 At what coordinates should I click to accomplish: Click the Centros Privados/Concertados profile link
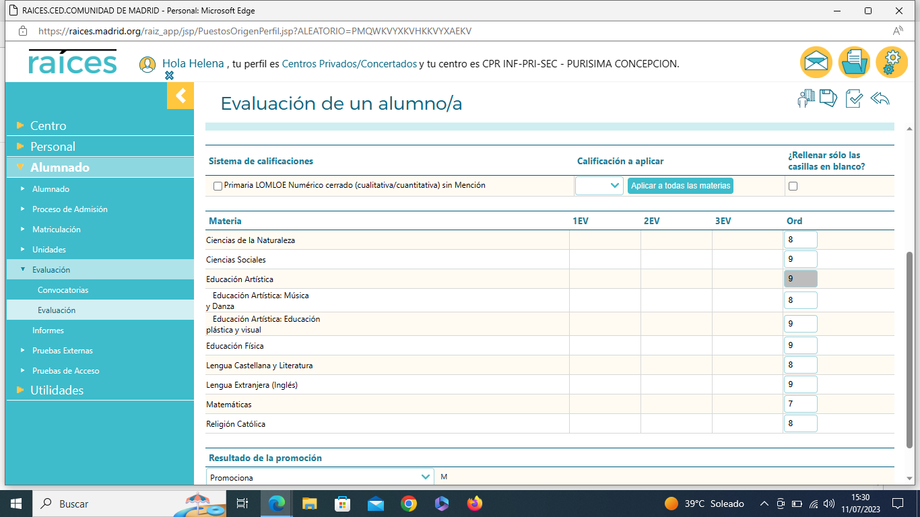350,64
